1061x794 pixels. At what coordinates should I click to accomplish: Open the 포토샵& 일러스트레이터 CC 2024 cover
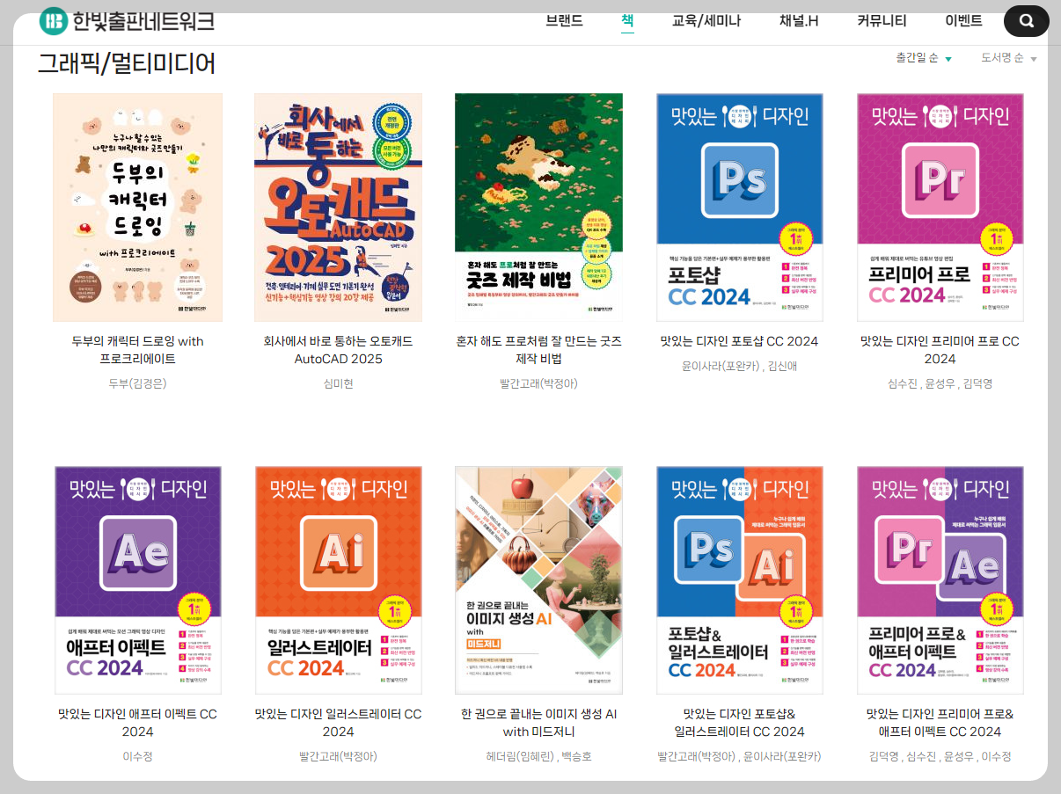740,580
